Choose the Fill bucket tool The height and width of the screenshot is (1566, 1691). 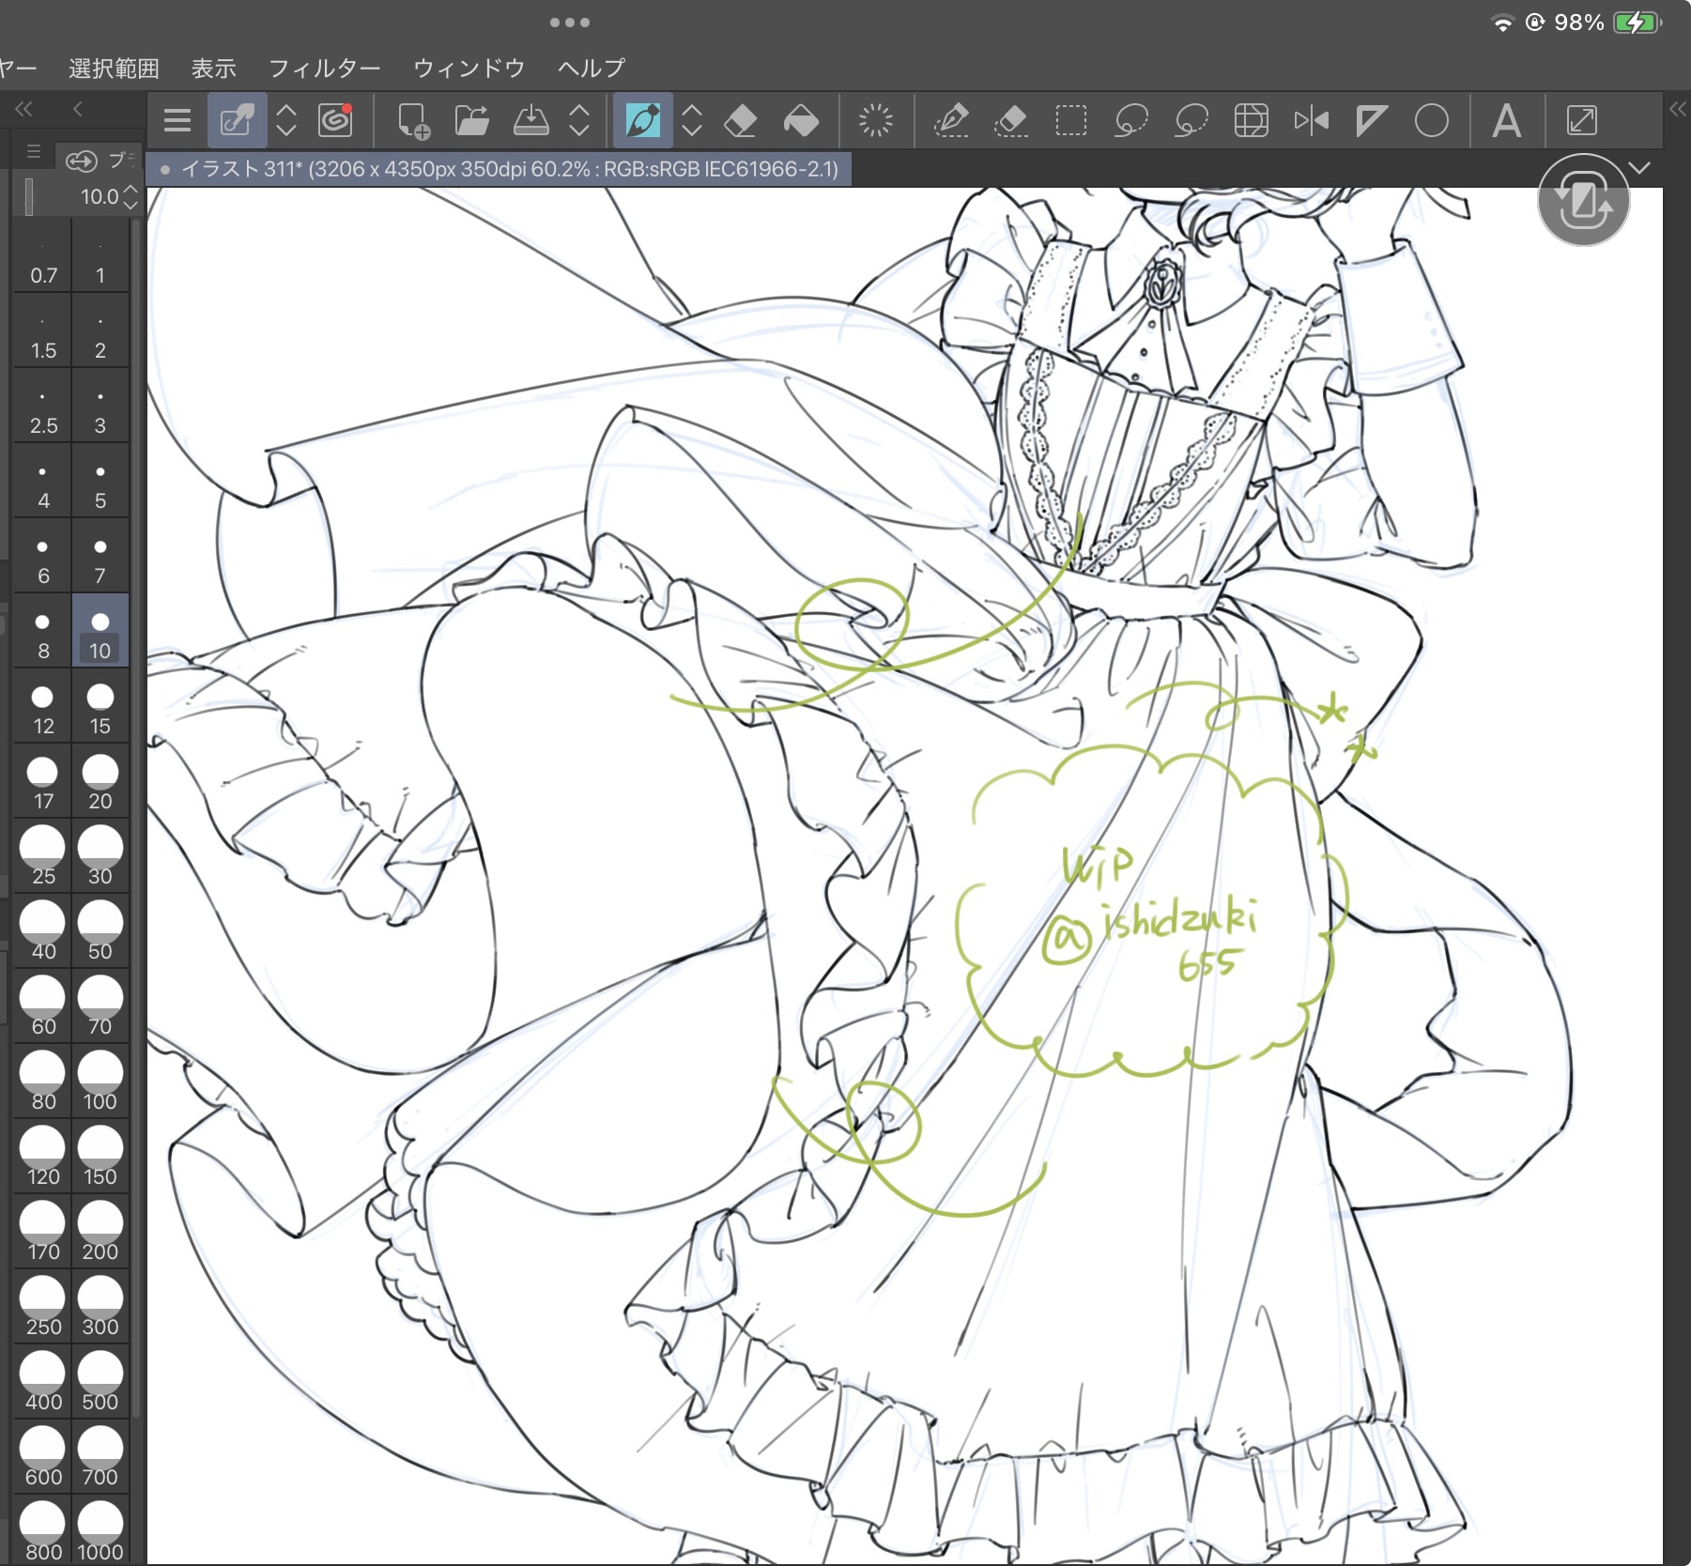pyautogui.click(x=800, y=121)
